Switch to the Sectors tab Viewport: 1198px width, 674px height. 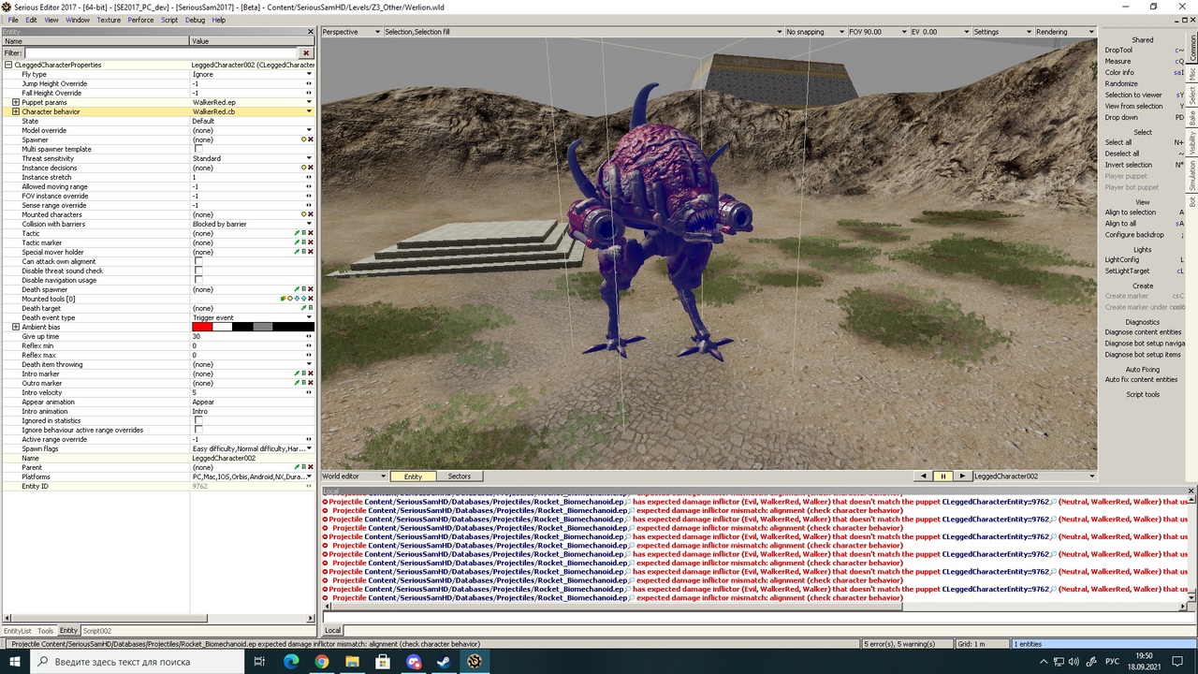point(460,476)
